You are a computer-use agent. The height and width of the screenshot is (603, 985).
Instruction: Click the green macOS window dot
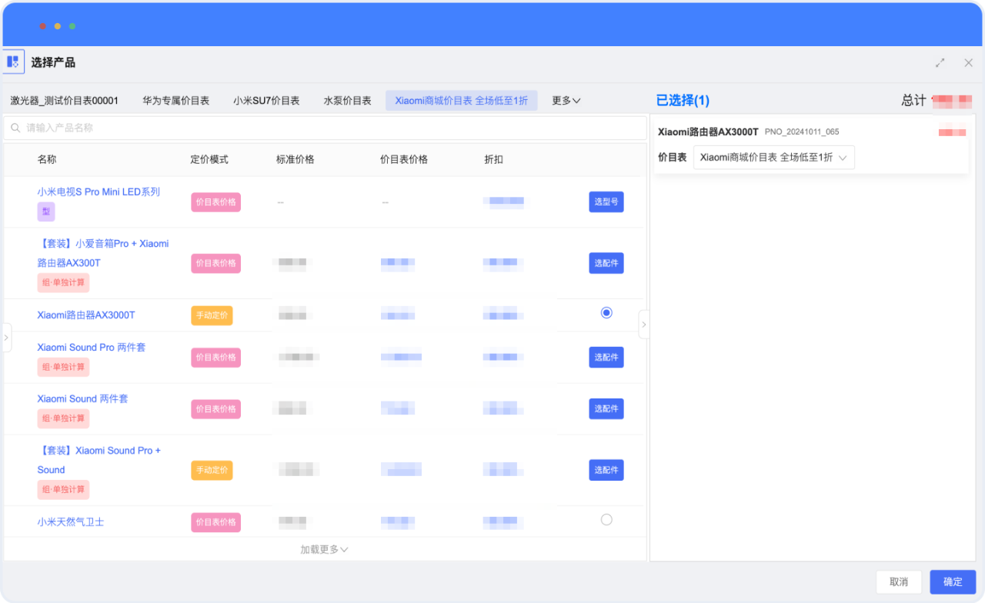(72, 26)
